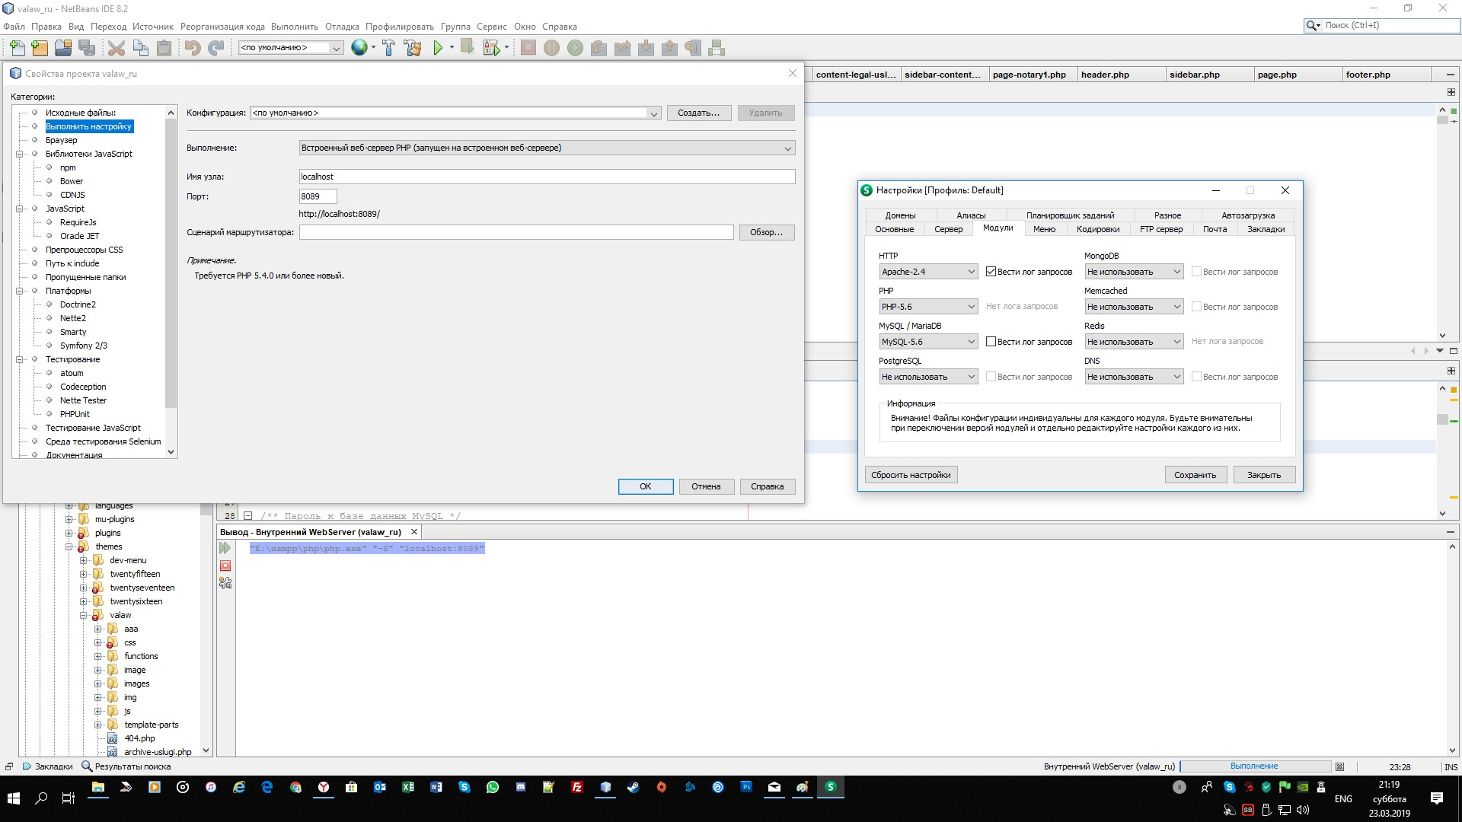Open the MySQL-5.6 version dropdown
The image size is (1462, 822).
[928, 342]
